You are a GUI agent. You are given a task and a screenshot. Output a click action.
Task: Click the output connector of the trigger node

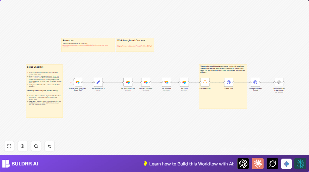pyautogui.click(x=82, y=82)
